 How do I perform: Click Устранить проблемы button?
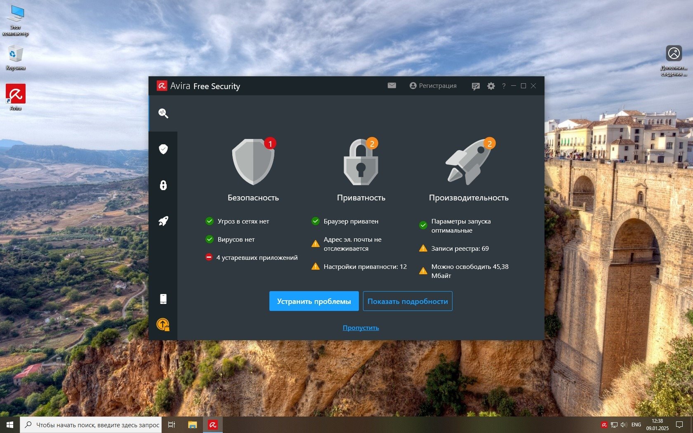[x=314, y=301]
